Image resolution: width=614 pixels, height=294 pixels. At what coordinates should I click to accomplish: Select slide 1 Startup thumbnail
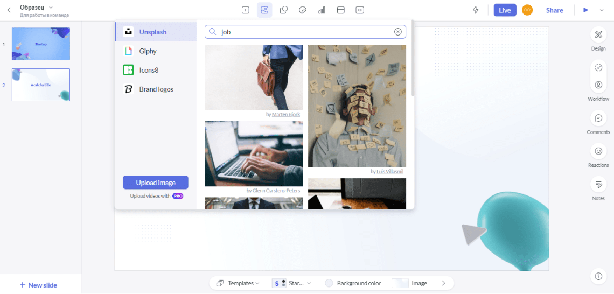coord(41,44)
